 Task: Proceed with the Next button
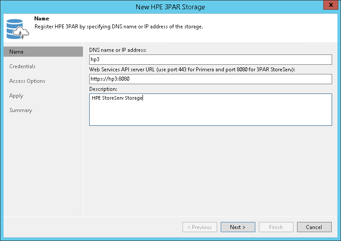[x=238, y=227]
